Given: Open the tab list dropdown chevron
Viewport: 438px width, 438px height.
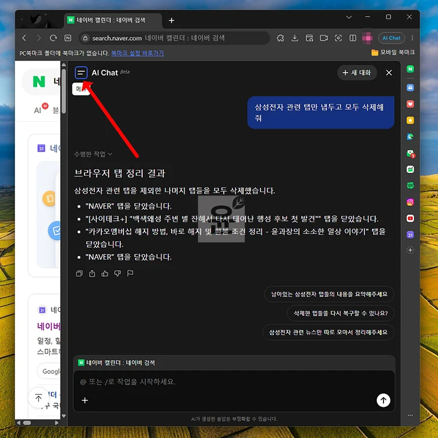Looking at the screenshot, I should (x=349, y=17).
